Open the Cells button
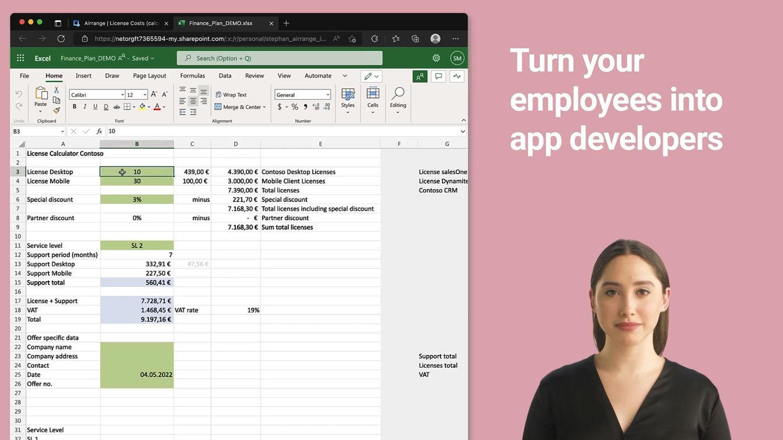Image resolution: width=783 pixels, height=440 pixels. [x=373, y=100]
